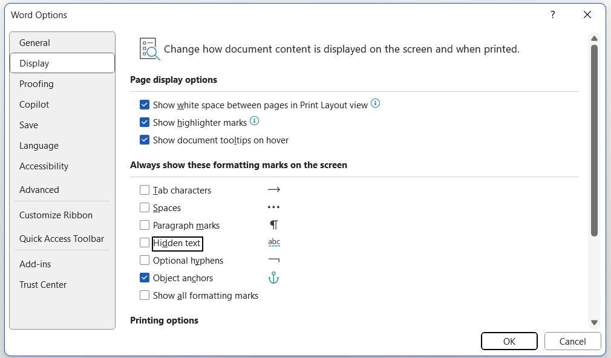Turn on Show all formatting marks
611x358 pixels.
(145, 296)
